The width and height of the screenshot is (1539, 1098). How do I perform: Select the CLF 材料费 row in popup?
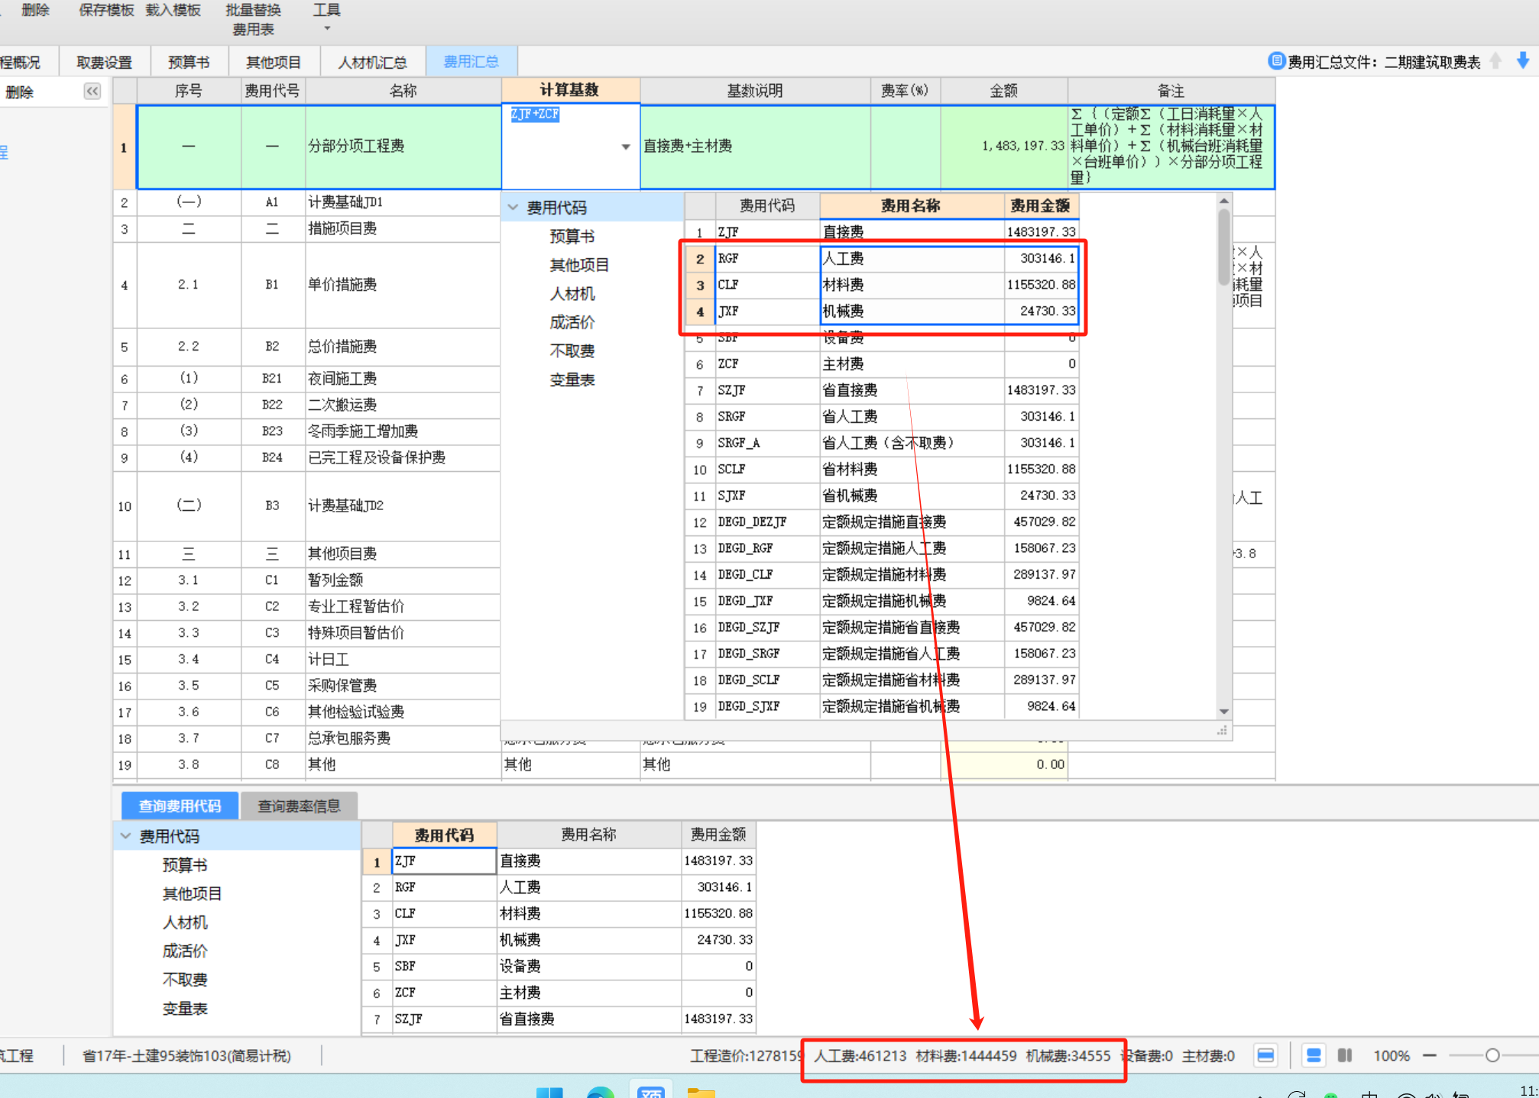coord(882,285)
